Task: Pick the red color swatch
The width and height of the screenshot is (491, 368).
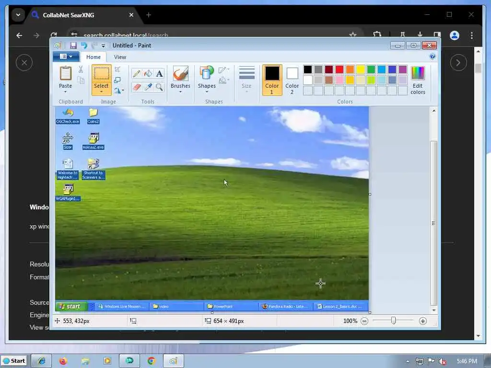Action: 339,69
